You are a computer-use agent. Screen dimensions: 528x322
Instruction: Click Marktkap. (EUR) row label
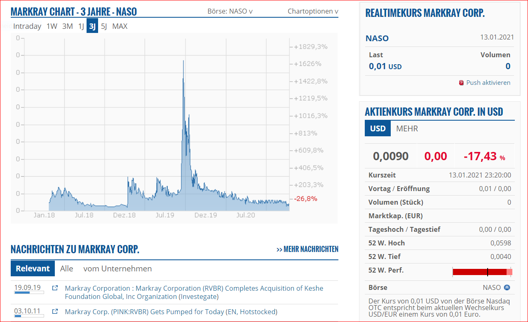tap(396, 216)
